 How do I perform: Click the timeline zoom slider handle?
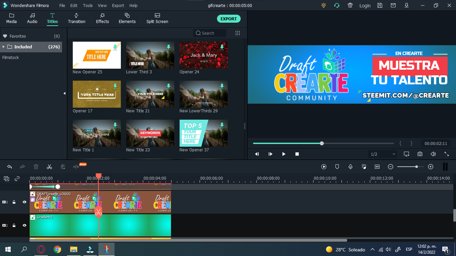417,167
